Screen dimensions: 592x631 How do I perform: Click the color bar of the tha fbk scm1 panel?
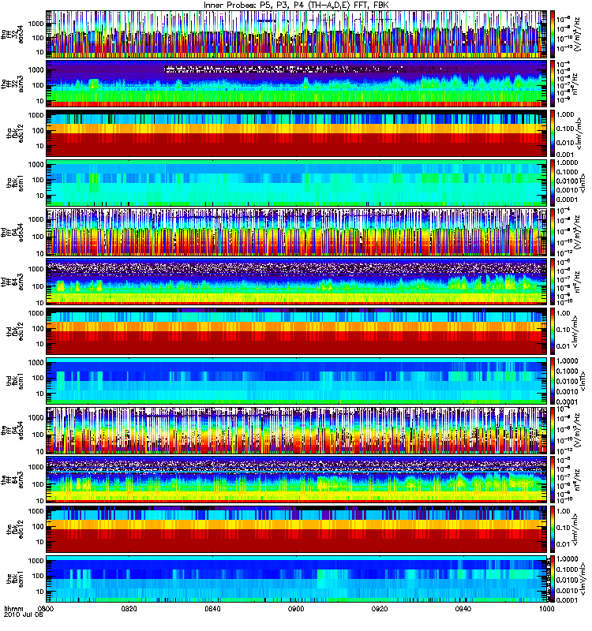tap(552, 182)
